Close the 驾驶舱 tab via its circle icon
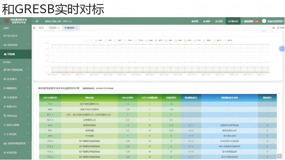 (58, 28)
